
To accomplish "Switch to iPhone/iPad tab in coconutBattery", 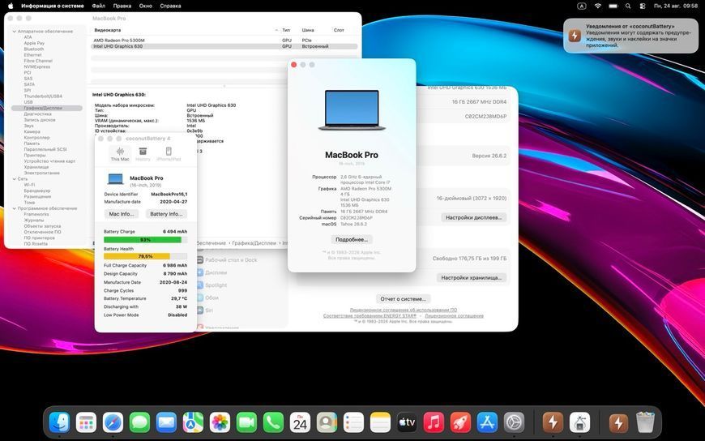I will click(x=169, y=154).
